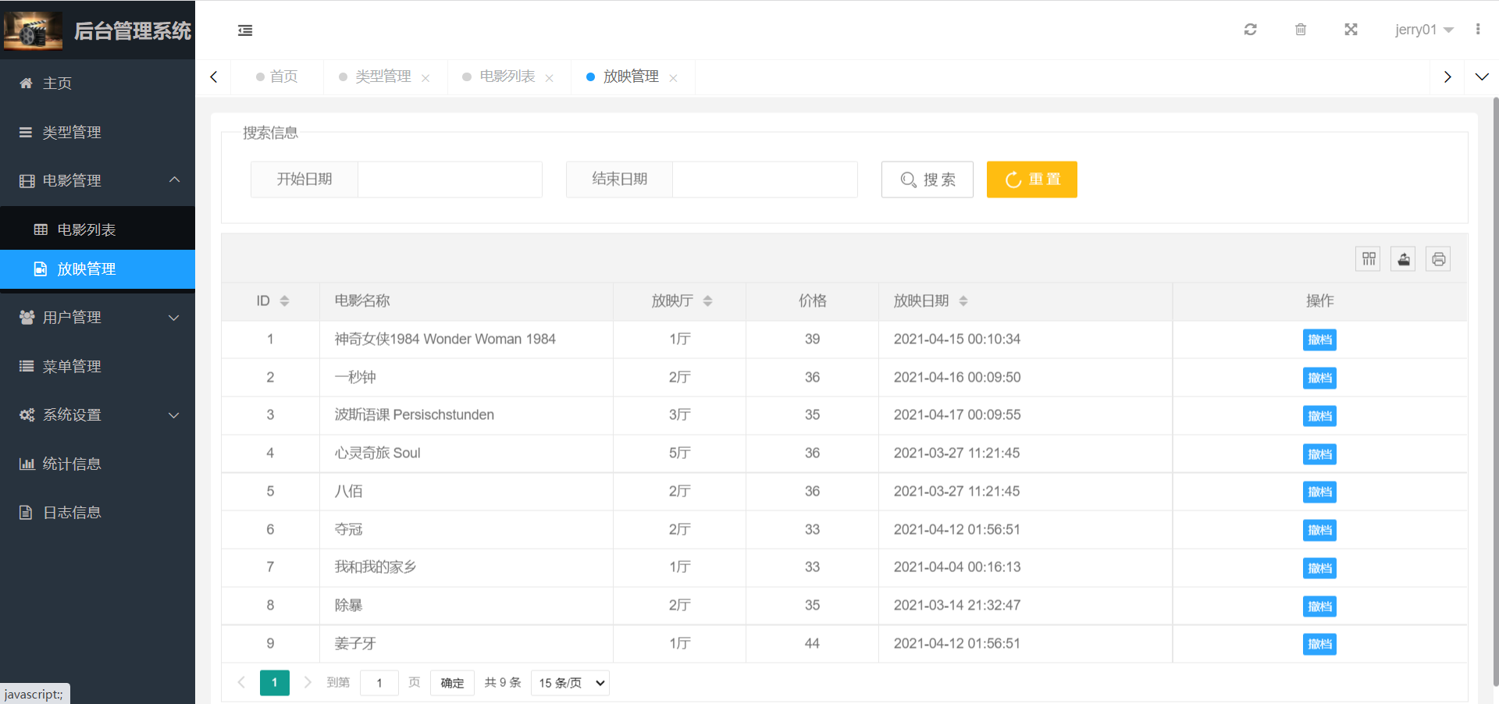This screenshot has width=1499, height=704.
Task: Open the tab operations dropdown arrow
Action: (1482, 76)
